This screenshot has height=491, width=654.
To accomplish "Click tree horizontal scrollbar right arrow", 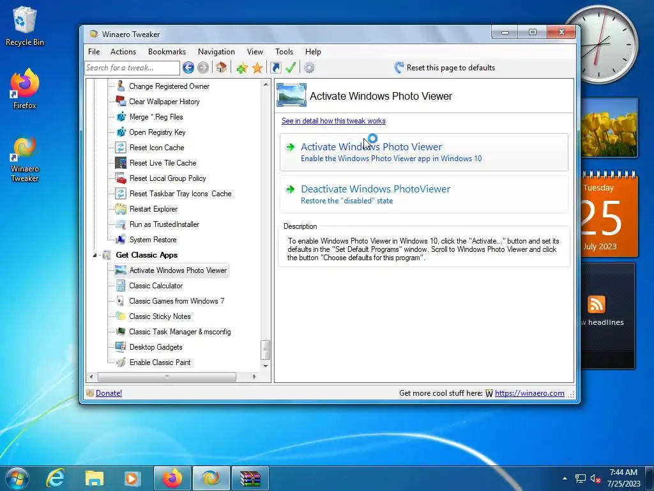I will (x=254, y=377).
